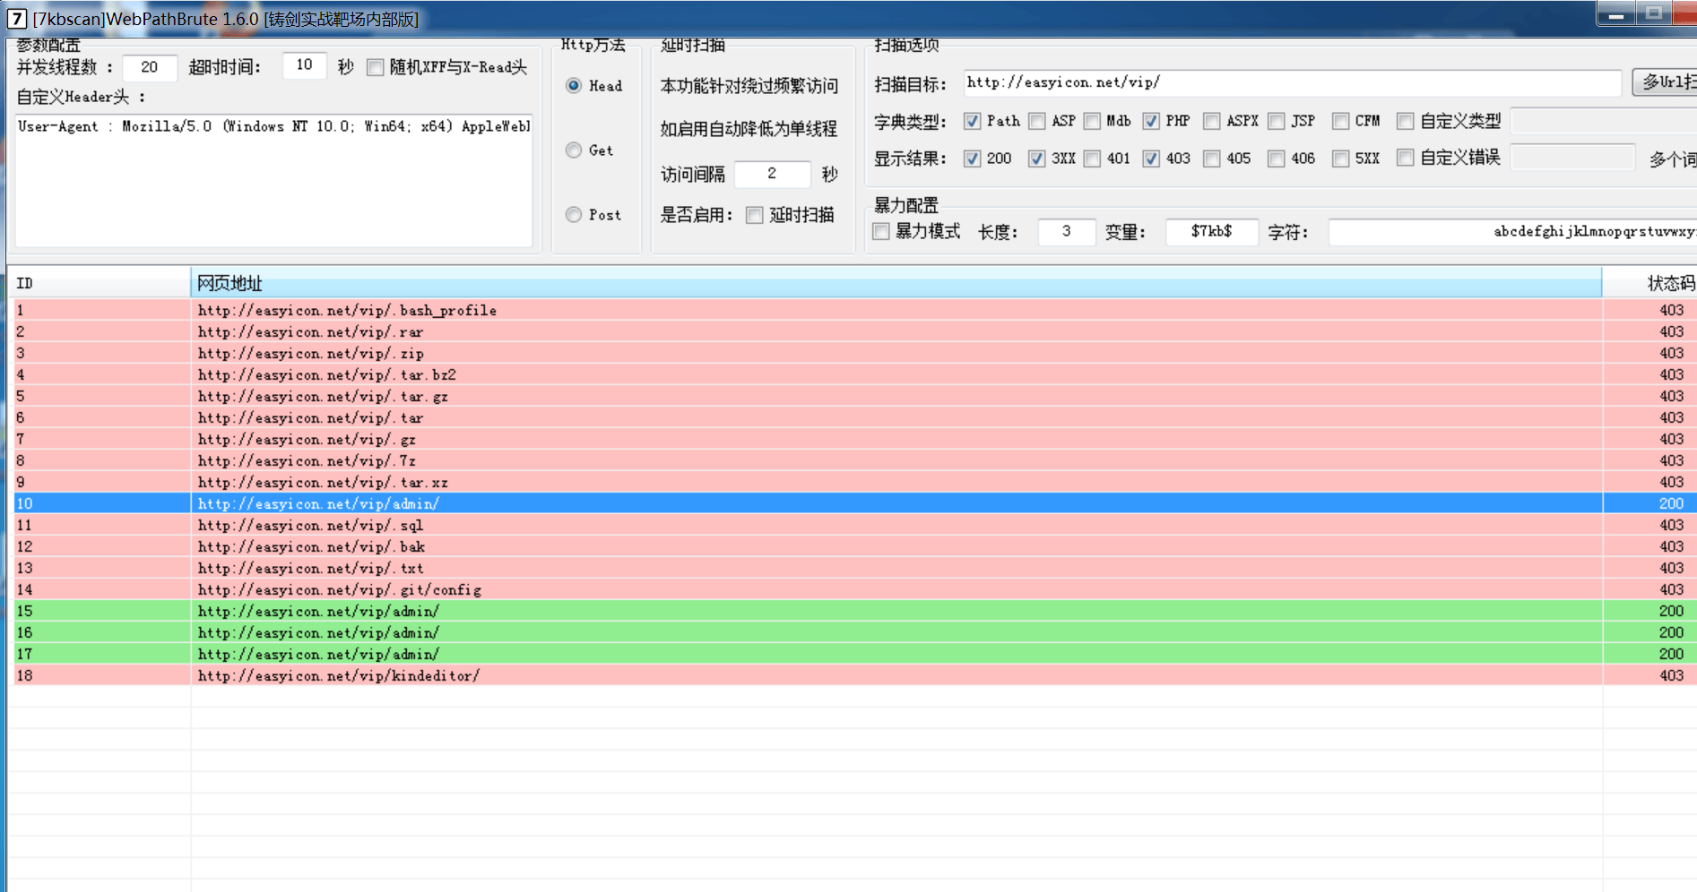Enable random XFF and X-Read header checkbox
The image size is (1697, 892).
(376, 67)
